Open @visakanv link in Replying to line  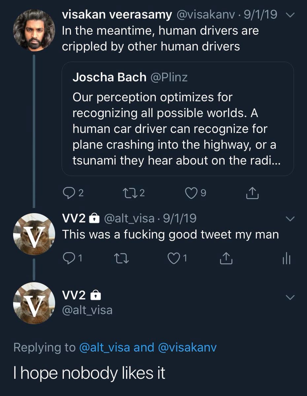tap(188, 347)
